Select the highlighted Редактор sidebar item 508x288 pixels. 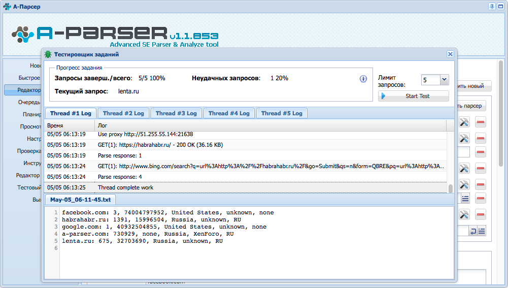coord(23,90)
